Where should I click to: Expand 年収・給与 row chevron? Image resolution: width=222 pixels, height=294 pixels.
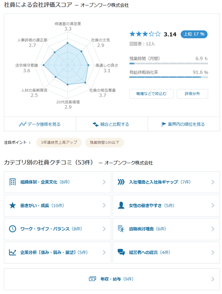pos(213,279)
